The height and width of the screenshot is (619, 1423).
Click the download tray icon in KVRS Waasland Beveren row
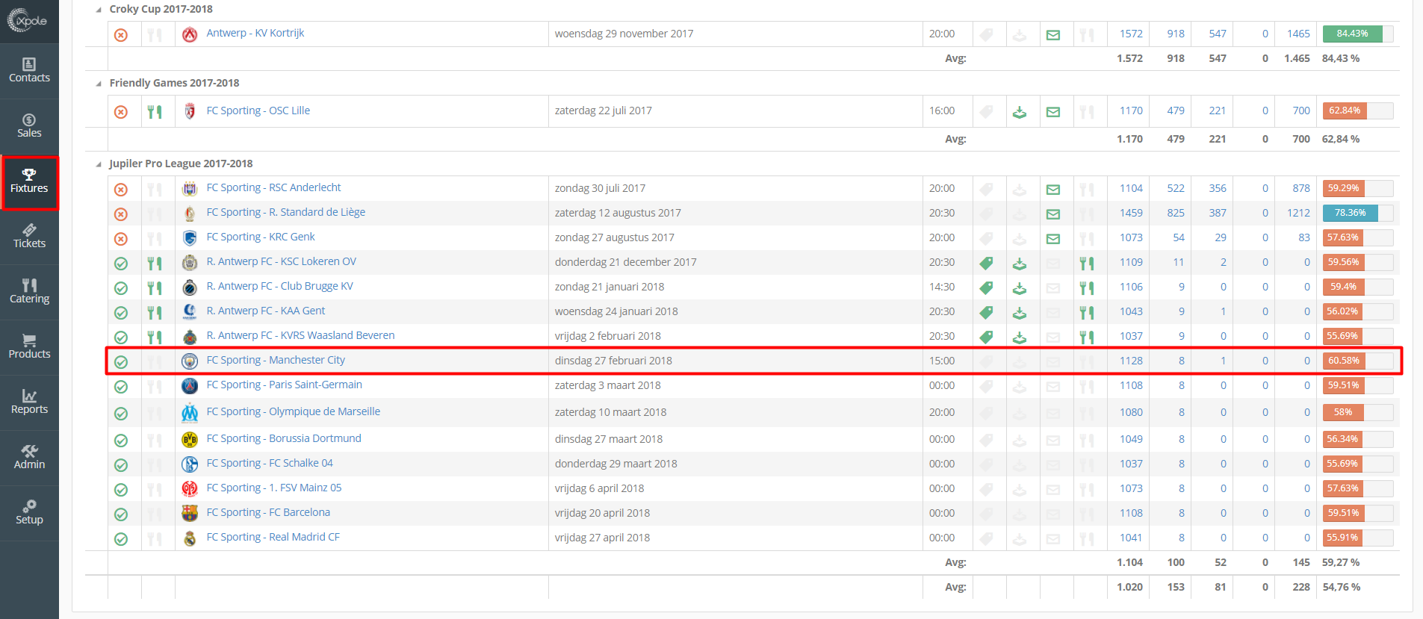click(x=1020, y=338)
